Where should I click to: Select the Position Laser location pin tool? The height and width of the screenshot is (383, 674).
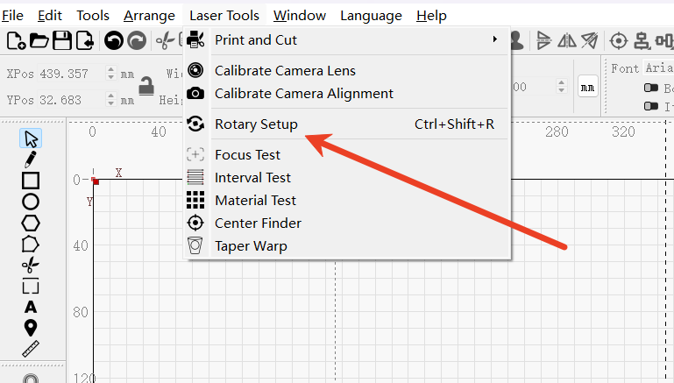[x=31, y=328]
